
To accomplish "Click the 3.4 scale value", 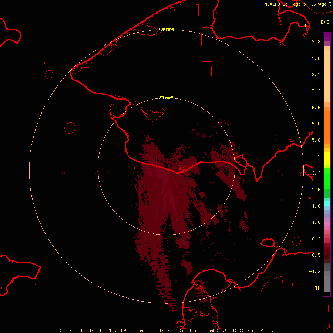I will 316,173.
